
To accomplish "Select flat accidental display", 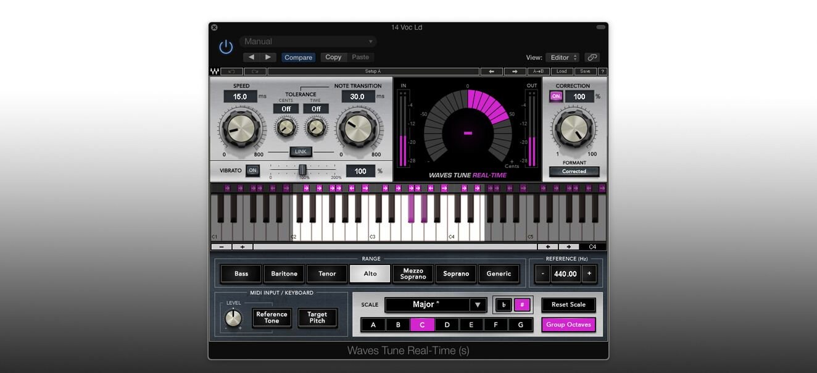I will pos(504,304).
